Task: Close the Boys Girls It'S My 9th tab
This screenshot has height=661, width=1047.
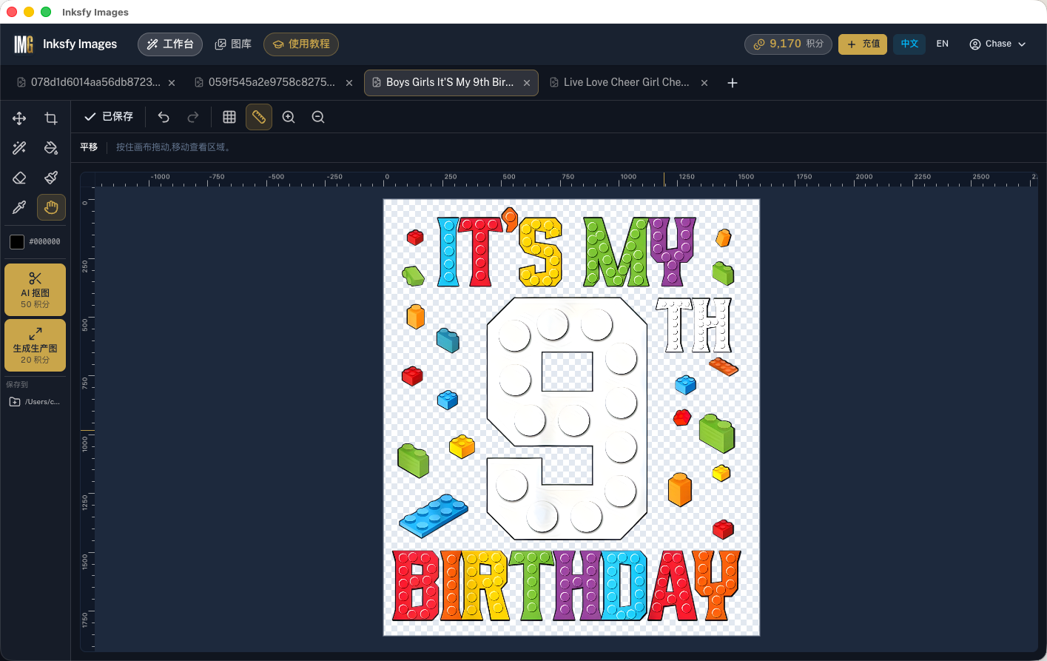Action: [527, 83]
